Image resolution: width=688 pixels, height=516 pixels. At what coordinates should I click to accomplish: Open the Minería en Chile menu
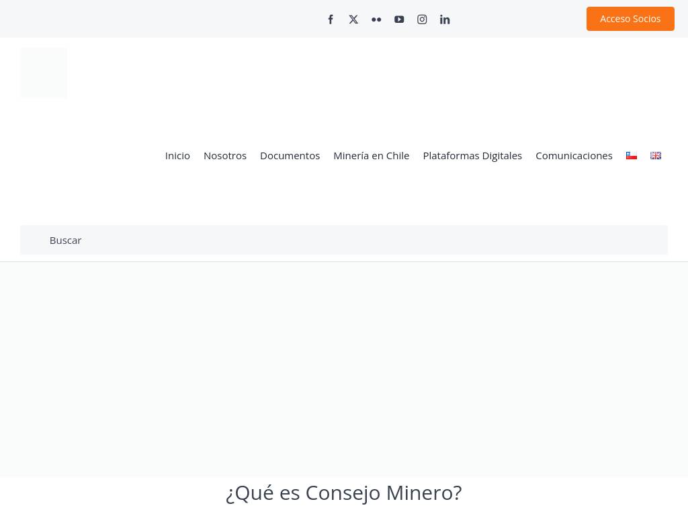pos(371,156)
